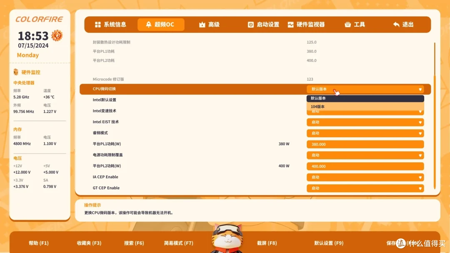This screenshot has height=253, width=450.
Task: Click the 硬件监控 chip icon in sidebar
Action: [x=16, y=72]
